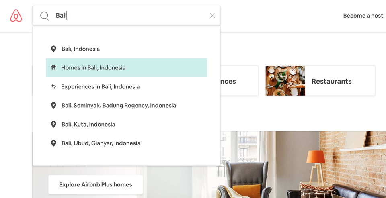386x198 pixels.
Task: Clear the search field with the X
Action: pos(213,16)
